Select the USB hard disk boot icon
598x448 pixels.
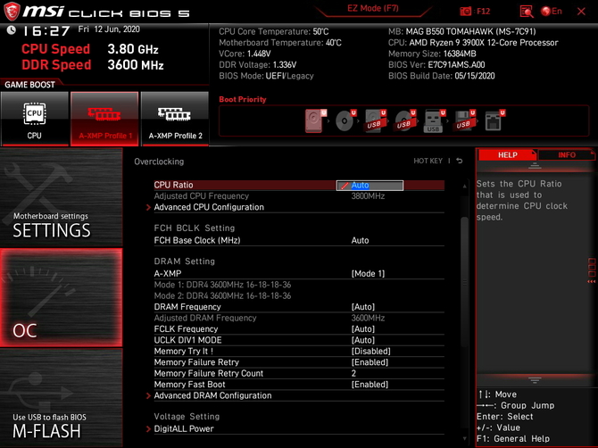click(x=375, y=120)
